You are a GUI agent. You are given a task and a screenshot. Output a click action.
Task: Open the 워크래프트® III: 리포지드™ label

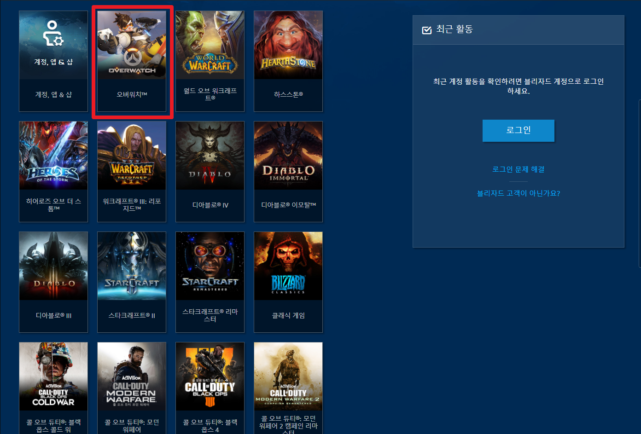tap(132, 205)
